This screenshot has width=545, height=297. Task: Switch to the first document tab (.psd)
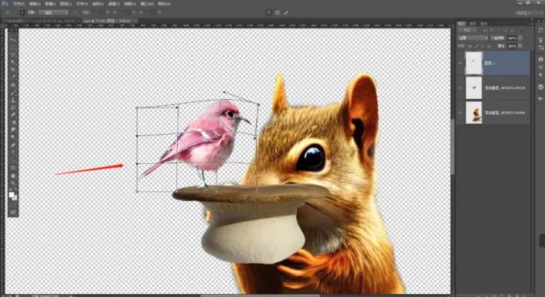click(40, 21)
